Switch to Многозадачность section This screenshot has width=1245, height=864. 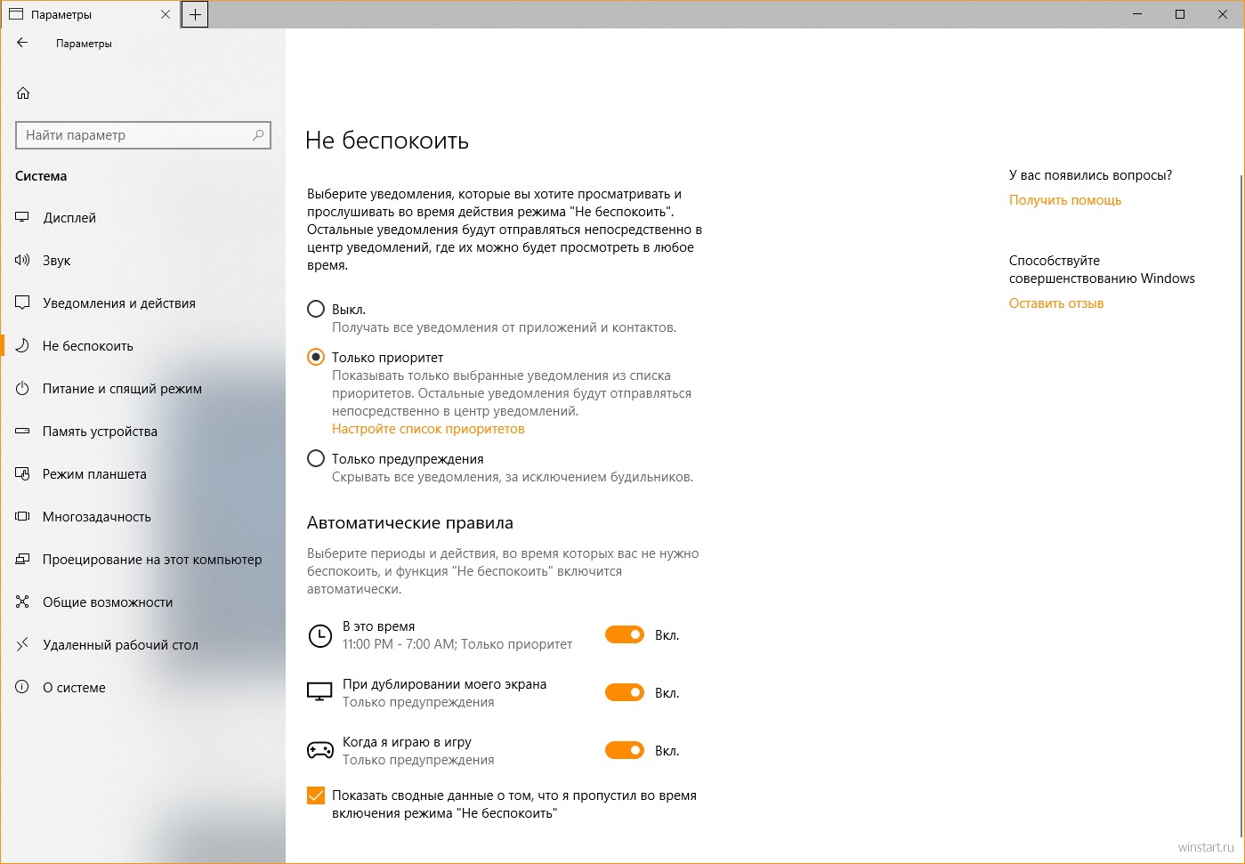click(97, 517)
